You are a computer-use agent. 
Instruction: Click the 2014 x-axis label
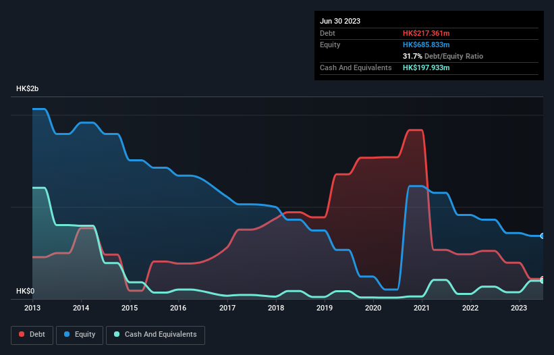point(81,308)
